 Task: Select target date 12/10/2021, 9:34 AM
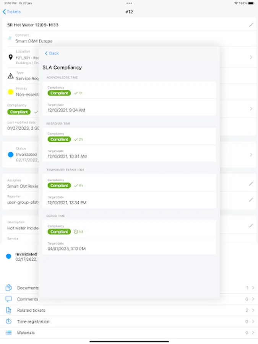click(66, 110)
